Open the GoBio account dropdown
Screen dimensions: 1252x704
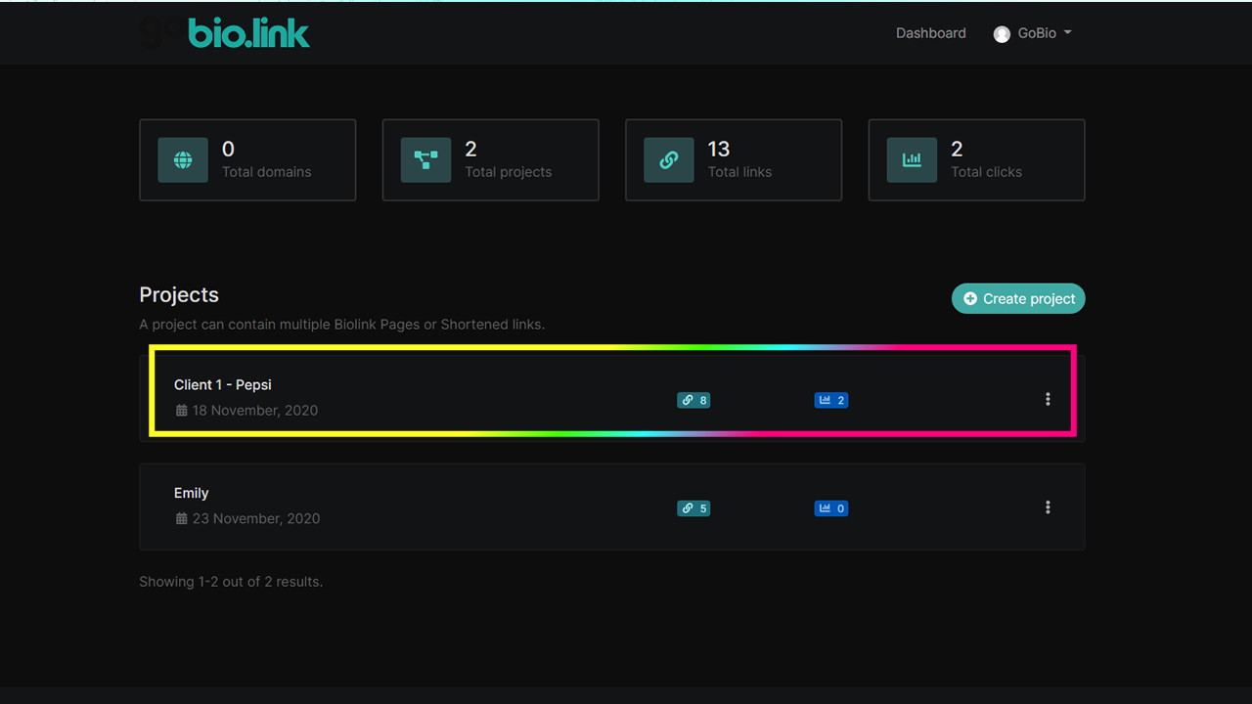click(x=1032, y=32)
